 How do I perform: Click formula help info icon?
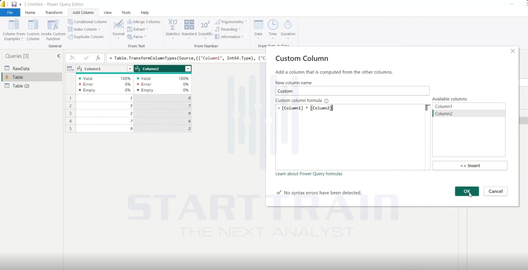click(326, 101)
